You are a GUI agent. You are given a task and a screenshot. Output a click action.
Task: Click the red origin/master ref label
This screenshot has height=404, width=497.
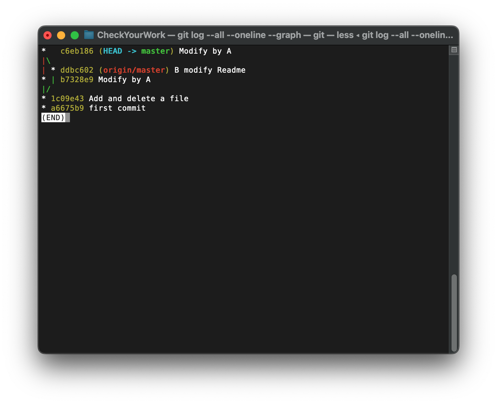tap(134, 70)
